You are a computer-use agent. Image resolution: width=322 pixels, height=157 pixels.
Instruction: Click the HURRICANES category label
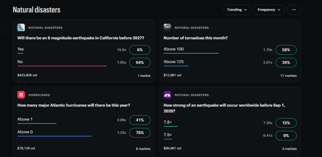39,95
